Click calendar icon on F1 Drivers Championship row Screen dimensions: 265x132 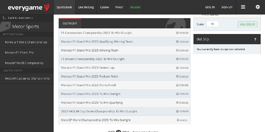tap(177, 59)
